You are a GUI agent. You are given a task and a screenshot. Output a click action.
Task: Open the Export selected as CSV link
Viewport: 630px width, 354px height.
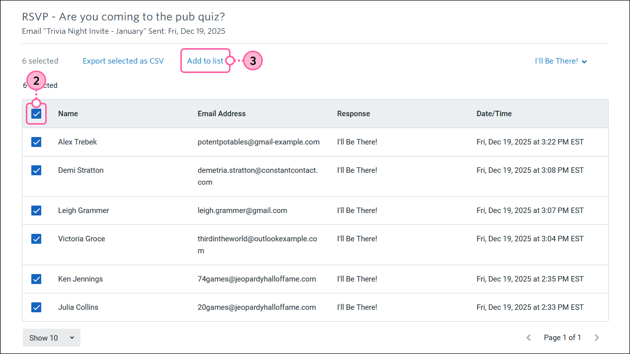pyautogui.click(x=123, y=61)
